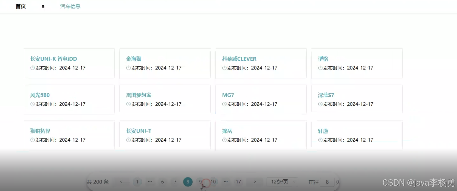Open the 汽车信息 tab
The height and width of the screenshot is (191, 457).
coord(70,6)
